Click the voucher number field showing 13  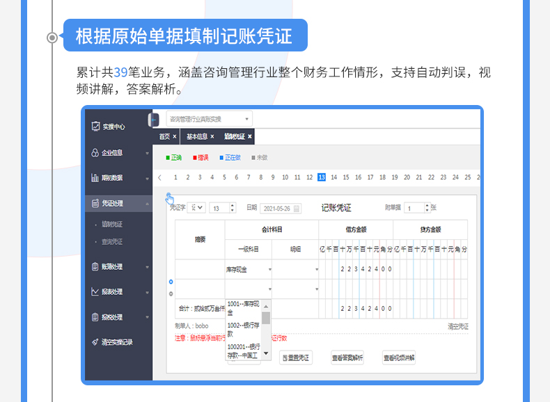[220, 208]
